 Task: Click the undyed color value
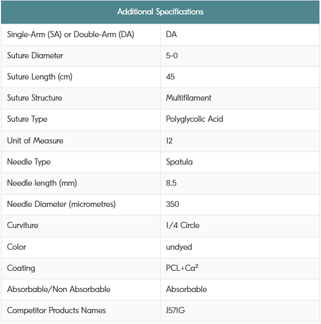(x=179, y=247)
